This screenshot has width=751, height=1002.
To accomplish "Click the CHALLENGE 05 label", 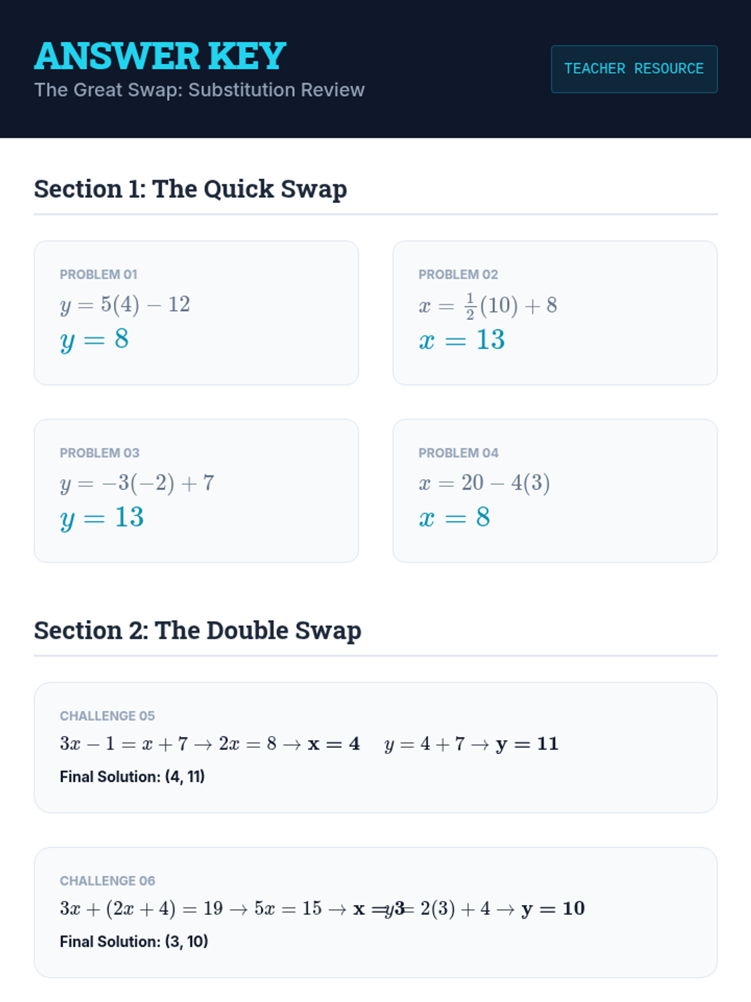I will point(107,716).
